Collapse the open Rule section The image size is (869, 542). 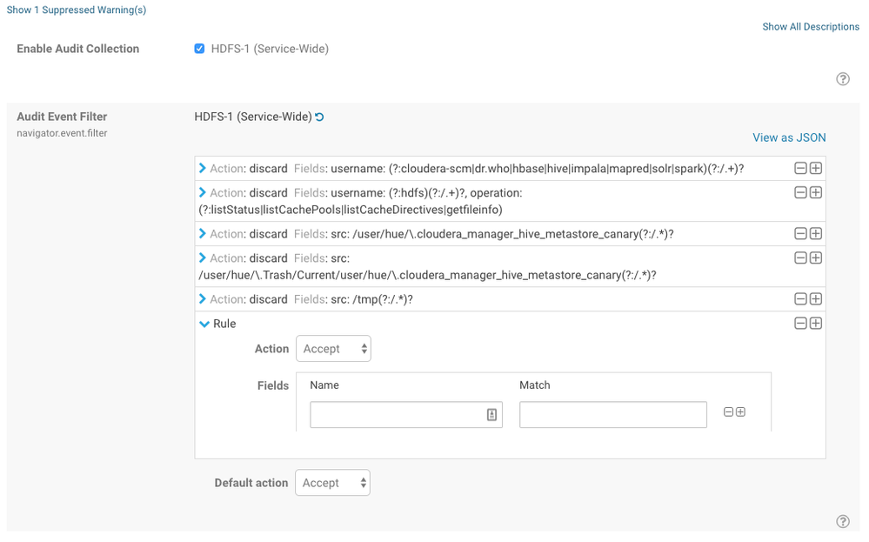[204, 324]
